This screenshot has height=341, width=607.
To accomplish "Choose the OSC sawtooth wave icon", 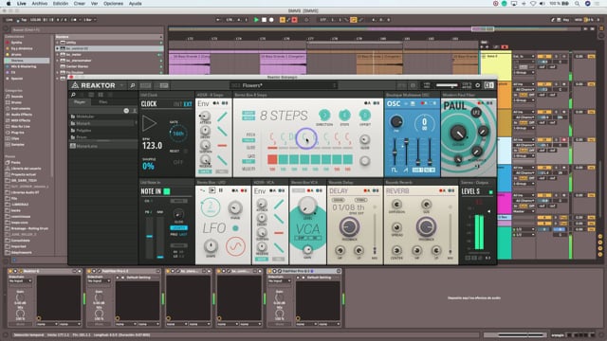I will click(406, 170).
